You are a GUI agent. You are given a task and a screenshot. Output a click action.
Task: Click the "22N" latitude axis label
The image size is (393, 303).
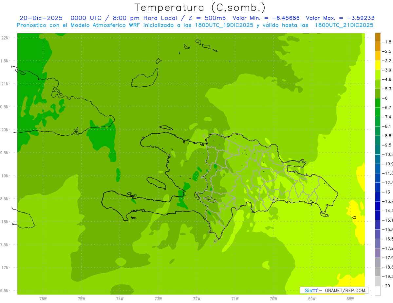5,38
